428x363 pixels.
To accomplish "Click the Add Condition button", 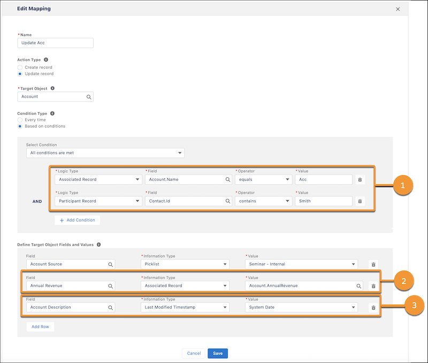I will pyautogui.click(x=77, y=220).
